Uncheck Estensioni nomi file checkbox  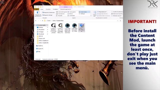tap(112, 14)
